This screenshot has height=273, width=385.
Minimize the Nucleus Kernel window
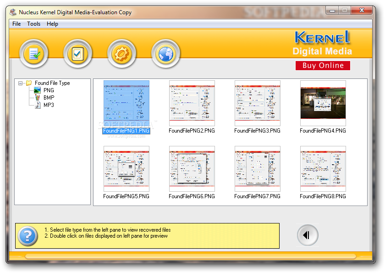pyautogui.click(x=332, y=10)
